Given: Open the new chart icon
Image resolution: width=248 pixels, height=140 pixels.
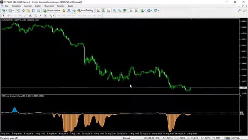Looking at the screenshot, I should [x=3, y=10].
